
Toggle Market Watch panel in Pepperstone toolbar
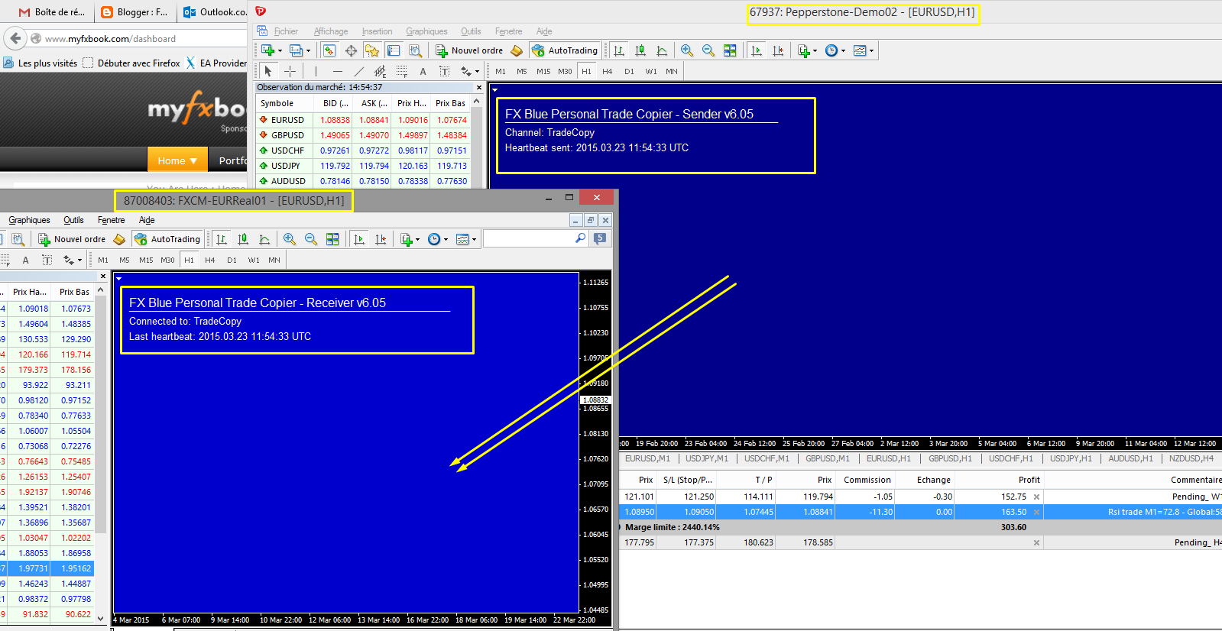329,50
